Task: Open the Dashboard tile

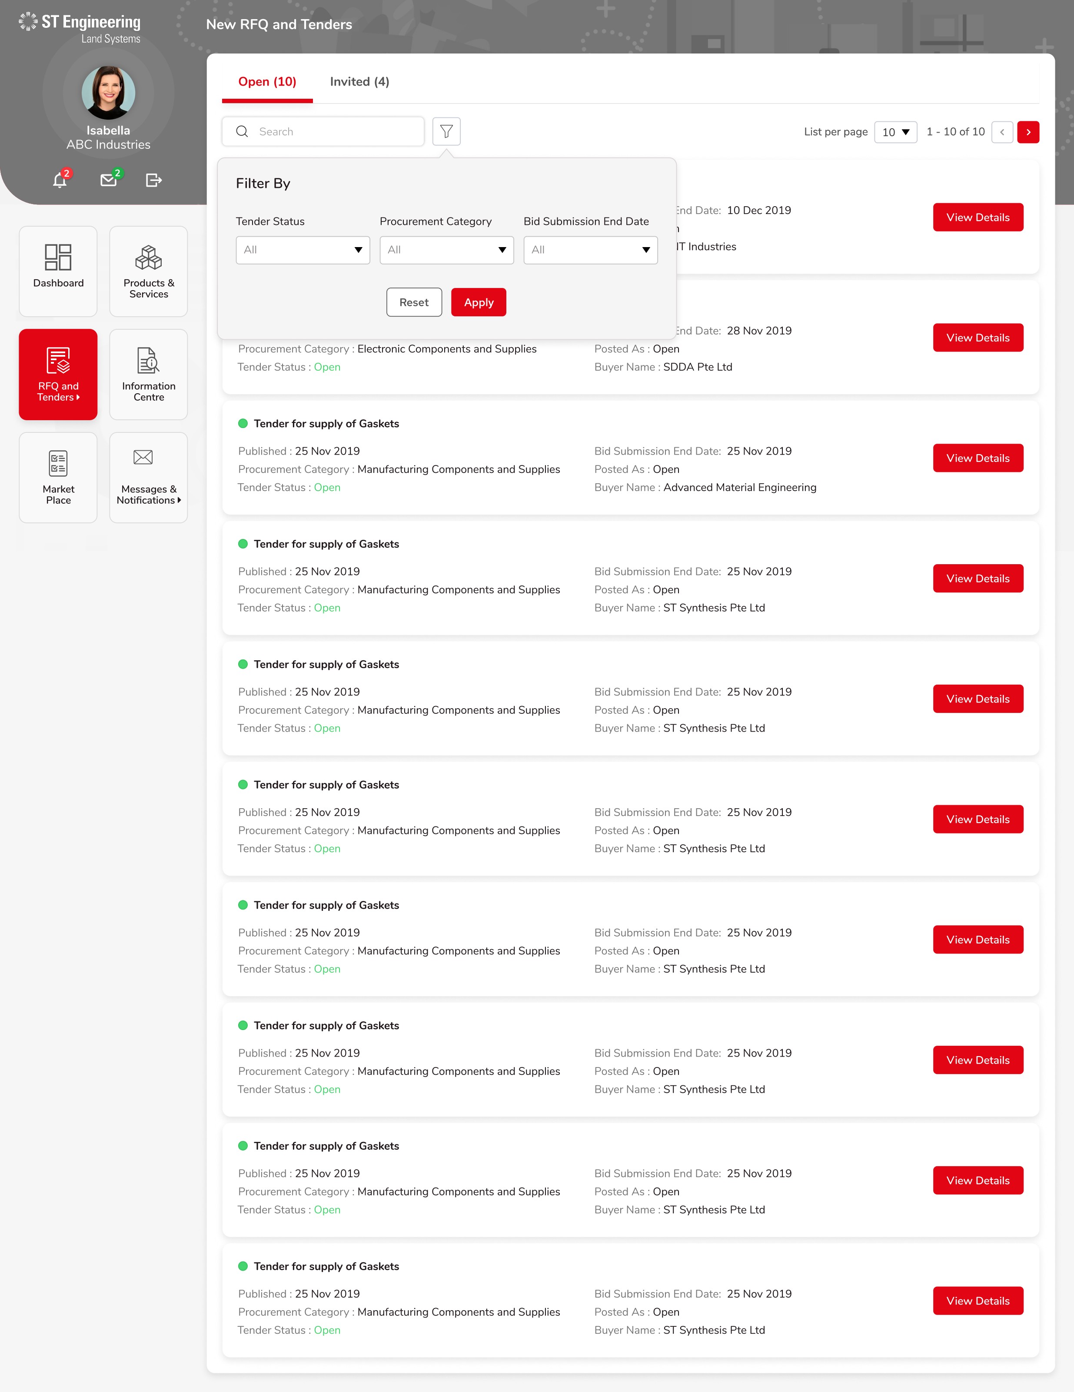Action: pos(58,271)
